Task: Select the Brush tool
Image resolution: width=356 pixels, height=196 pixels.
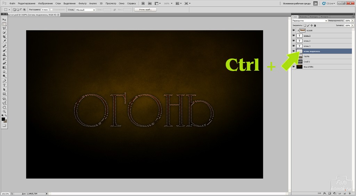Action: pos(4,50)
